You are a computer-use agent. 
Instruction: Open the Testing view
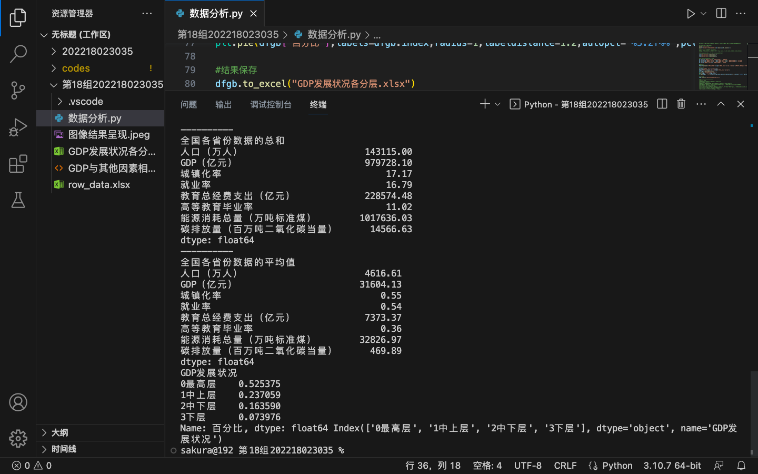point(18,200)
